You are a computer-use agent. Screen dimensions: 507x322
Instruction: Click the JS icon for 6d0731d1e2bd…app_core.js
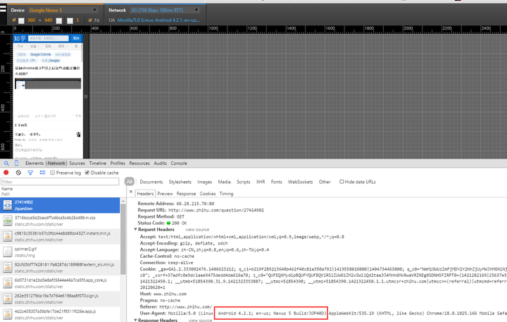[8, 283]
